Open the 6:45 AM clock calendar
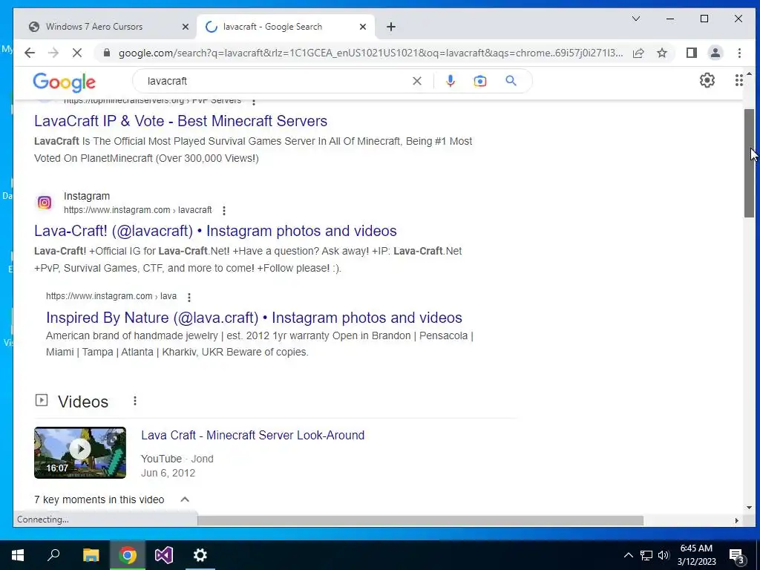Screen dimensions: 760x570 696,555
